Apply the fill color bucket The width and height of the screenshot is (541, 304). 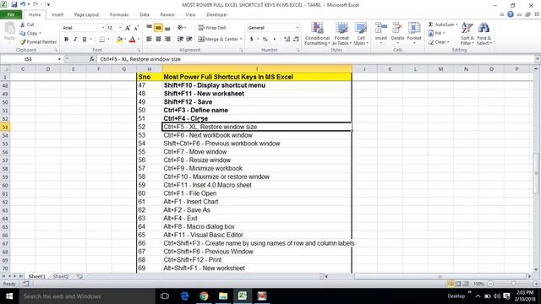[x=119, y=40]
